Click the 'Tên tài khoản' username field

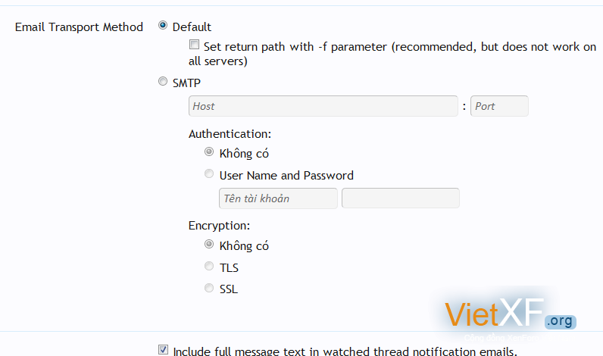point(278,198)
